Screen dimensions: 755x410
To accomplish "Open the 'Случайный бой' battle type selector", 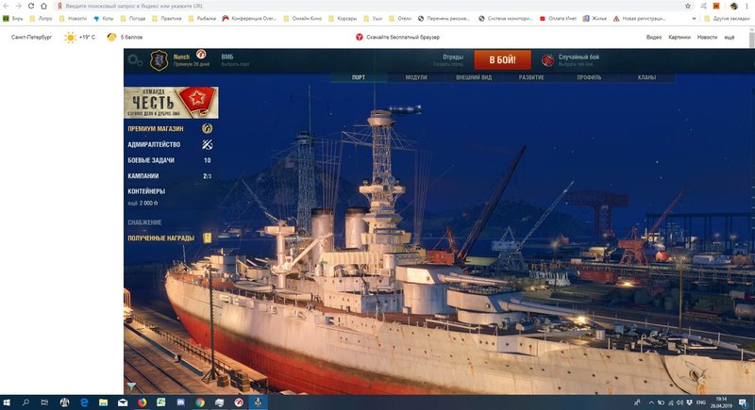I will (x=579, y=60).
